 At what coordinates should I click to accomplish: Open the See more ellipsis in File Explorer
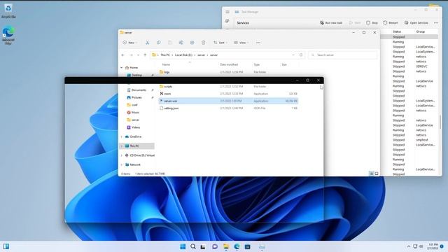258,43
